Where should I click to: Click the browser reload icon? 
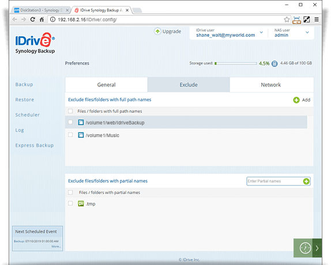click(x=32, y=20)
